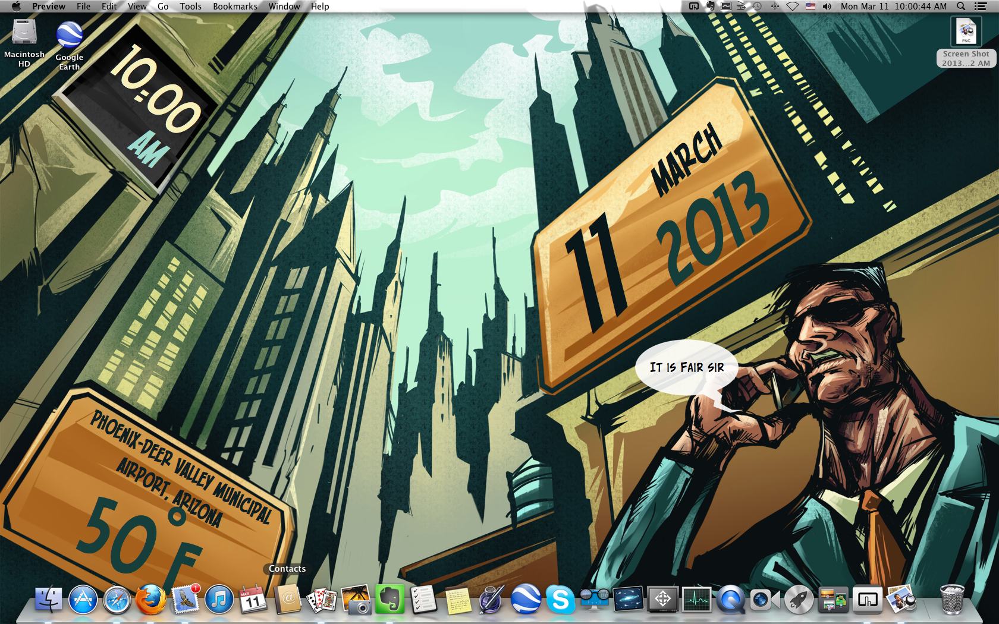The image size is (999, 624).
Task: Open the Edit menu
Action: (x=109, y=6)
